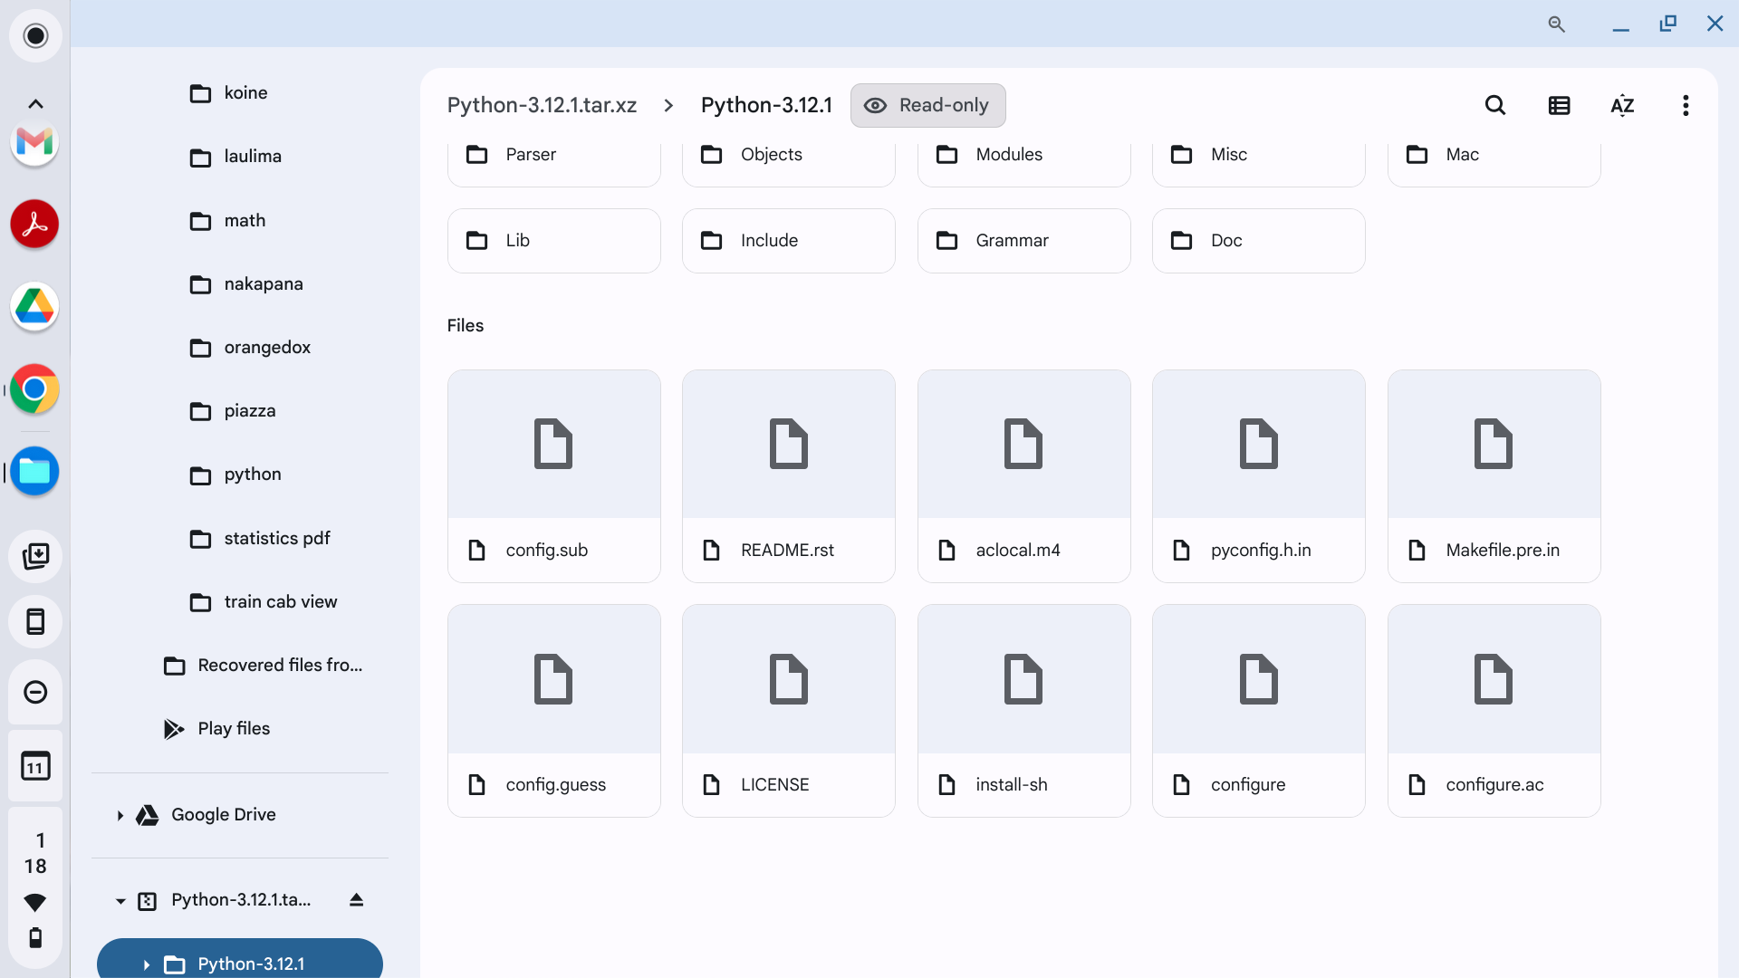Click the Read-only indicator button
The image size is (1739, 978).
coord(927,106)
